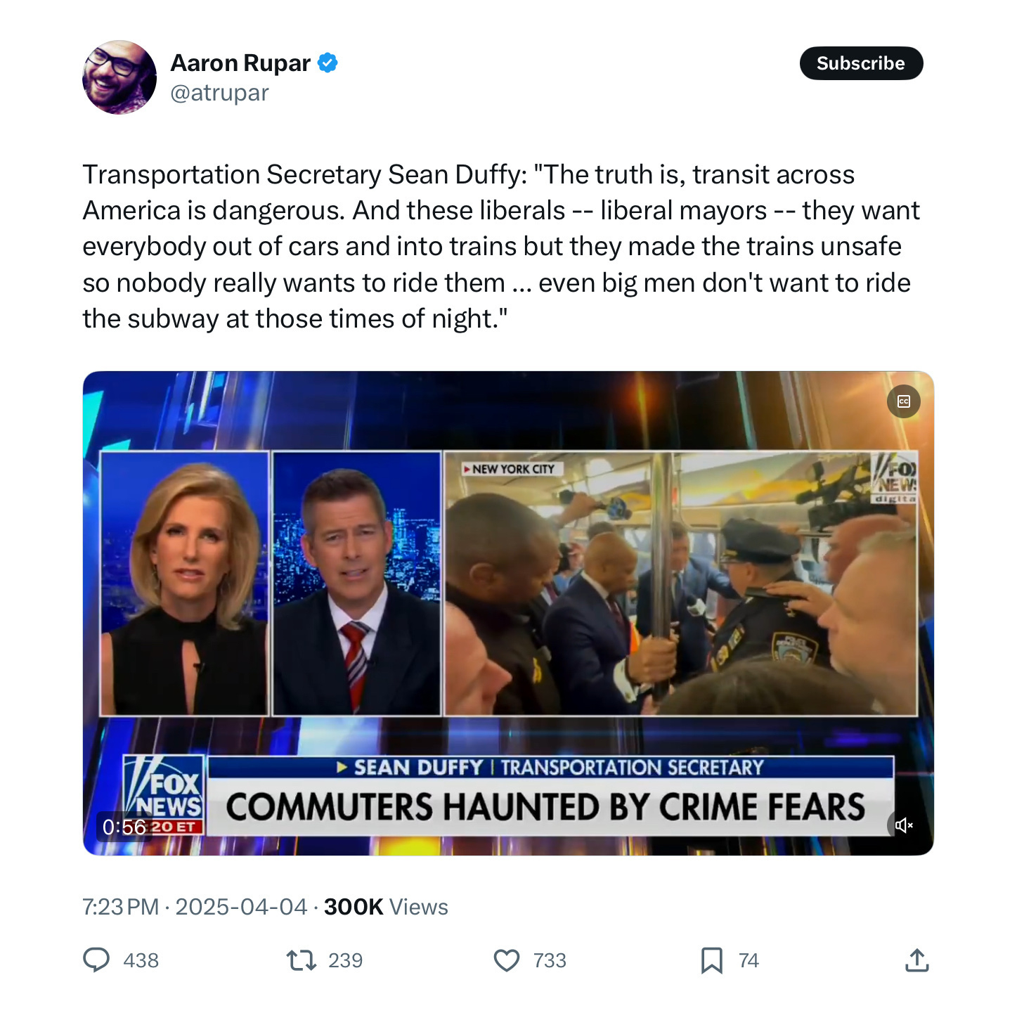Click the tweet text about Sean Duffy
Screen dimensions: 1017x1013
(x=501, y=247)
